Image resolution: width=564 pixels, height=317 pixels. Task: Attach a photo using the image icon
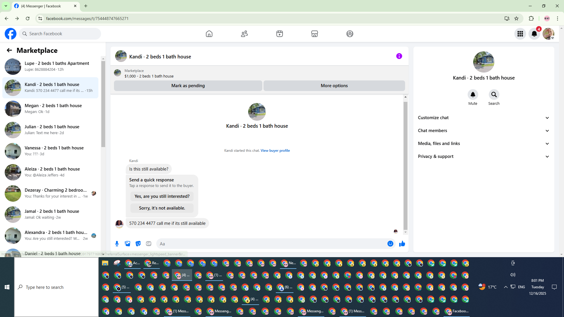[127, 244]
